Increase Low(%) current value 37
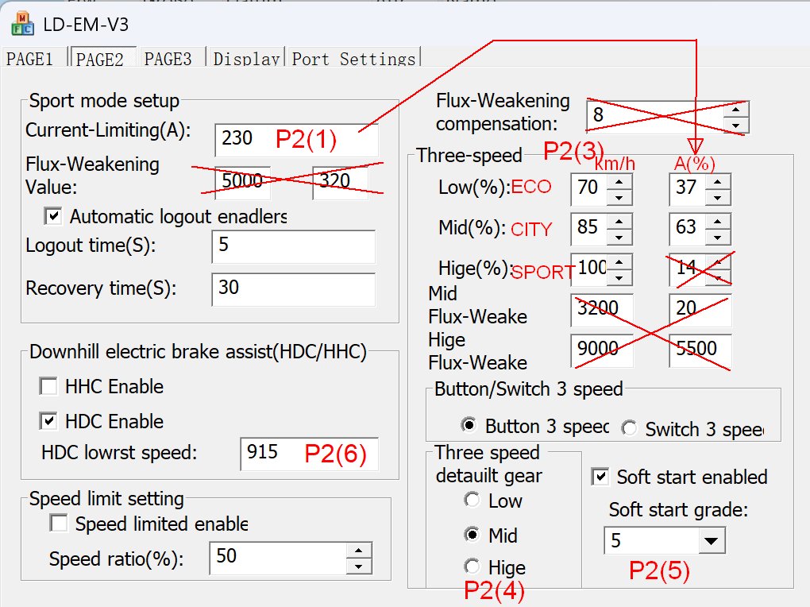 pyautogui.click(x=717, y=181)
